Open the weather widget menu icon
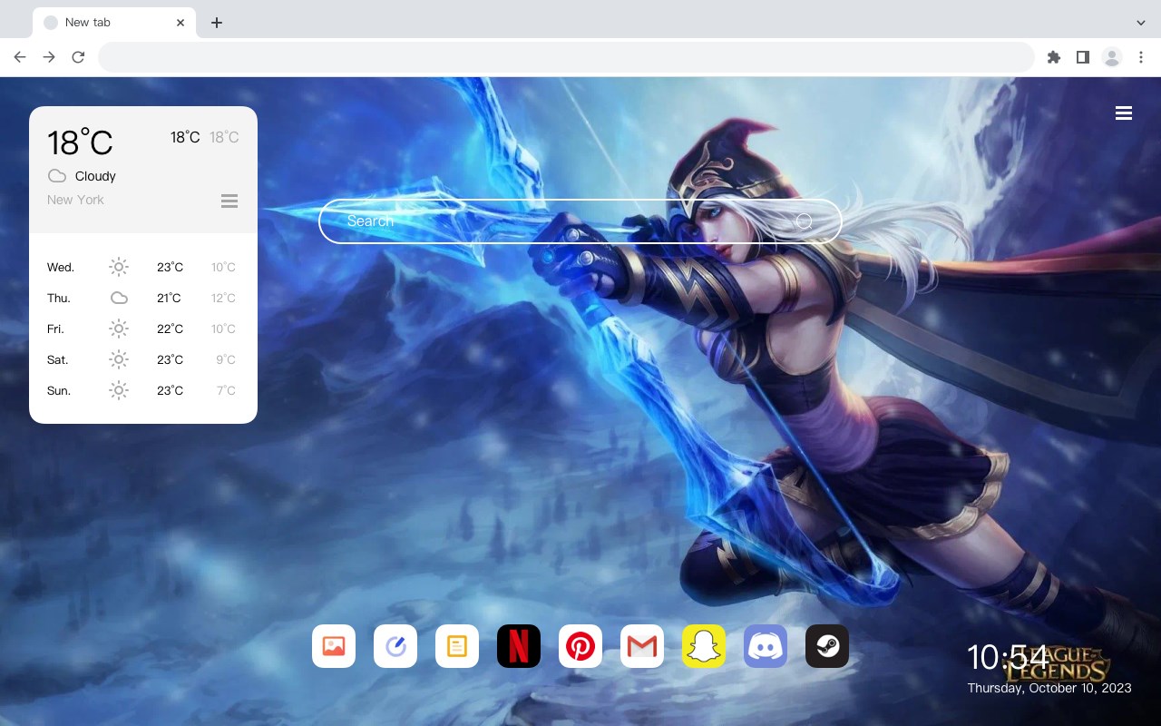 tap(229, 201)
